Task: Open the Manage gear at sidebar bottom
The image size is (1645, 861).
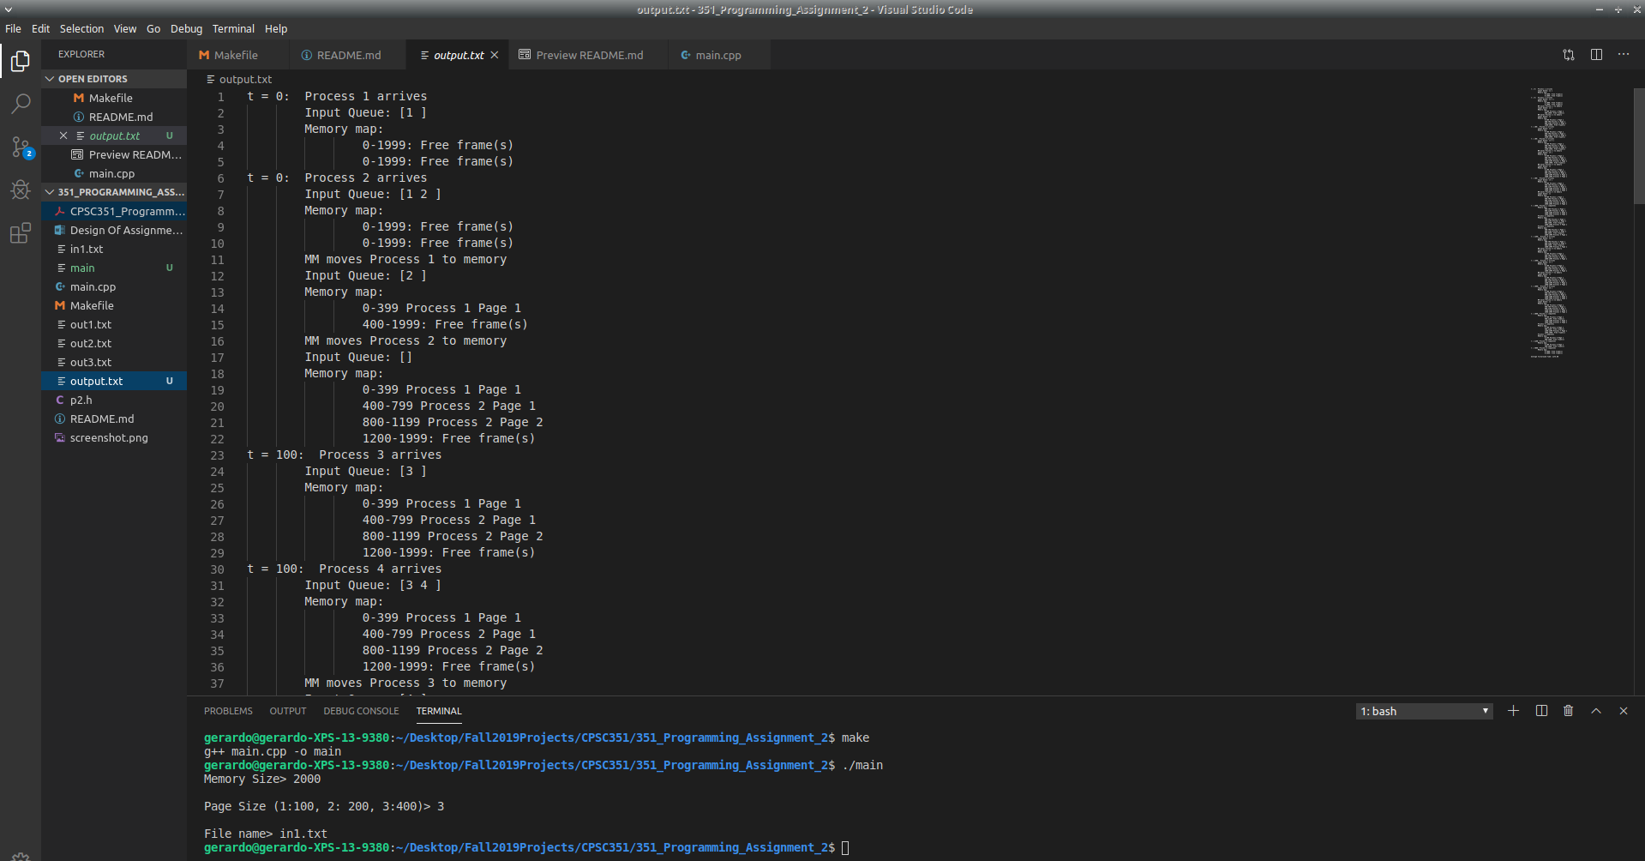Action: 21,856
